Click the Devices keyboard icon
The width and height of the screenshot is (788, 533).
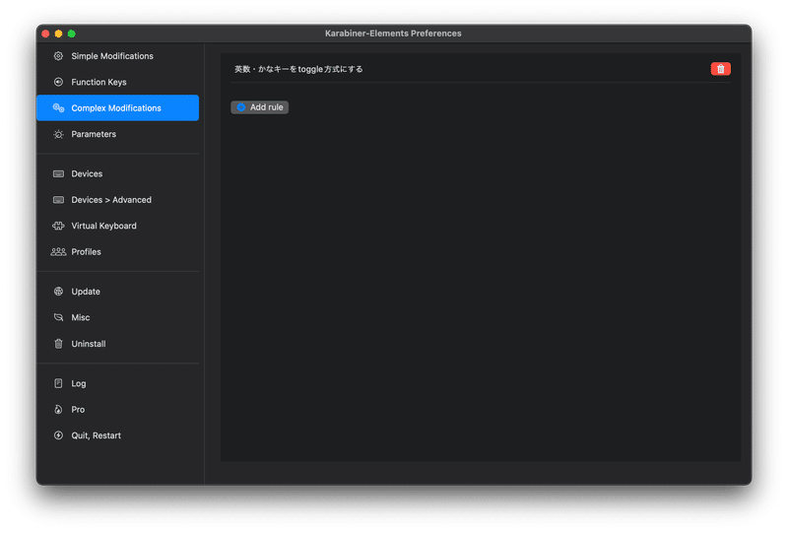58,174
